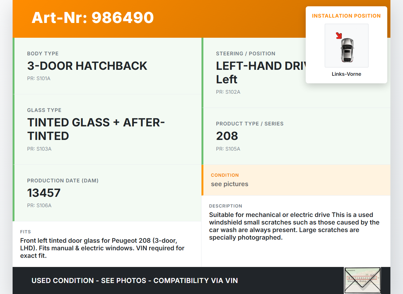Click production date value 13457
The image size is (403, 294).
pos(44,193)
